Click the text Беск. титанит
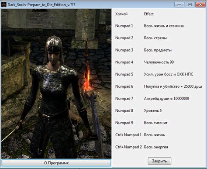The height and width of the screenshot is (169, 207). (155, 123)
